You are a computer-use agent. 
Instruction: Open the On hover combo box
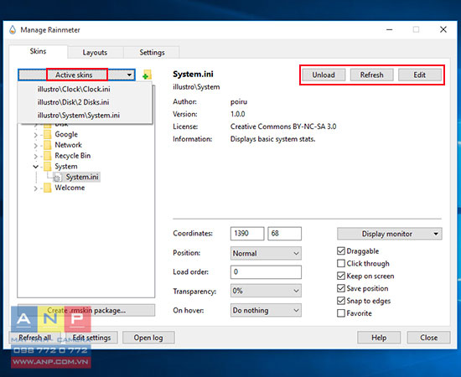point(266,310)
